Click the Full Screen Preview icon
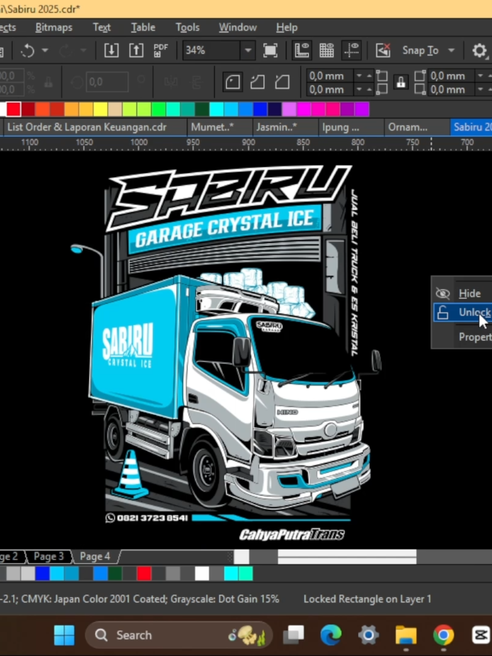This screenshot has height=656, width=492. (x=270, y=51)
